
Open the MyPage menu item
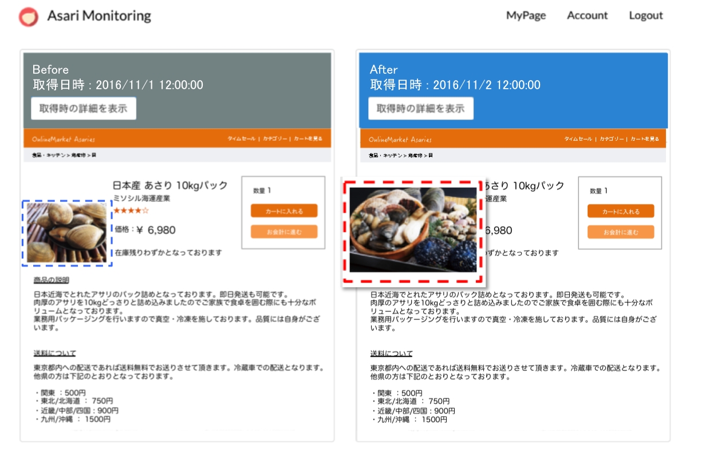(x=526, y=15)
